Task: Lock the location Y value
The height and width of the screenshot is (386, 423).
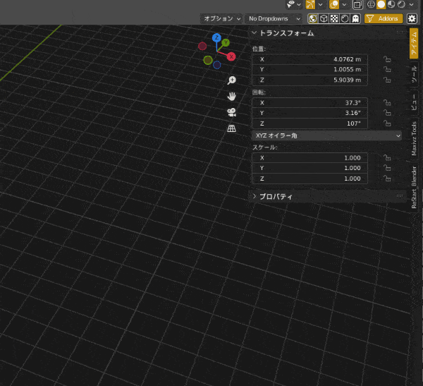Action: tap(387, 69)
